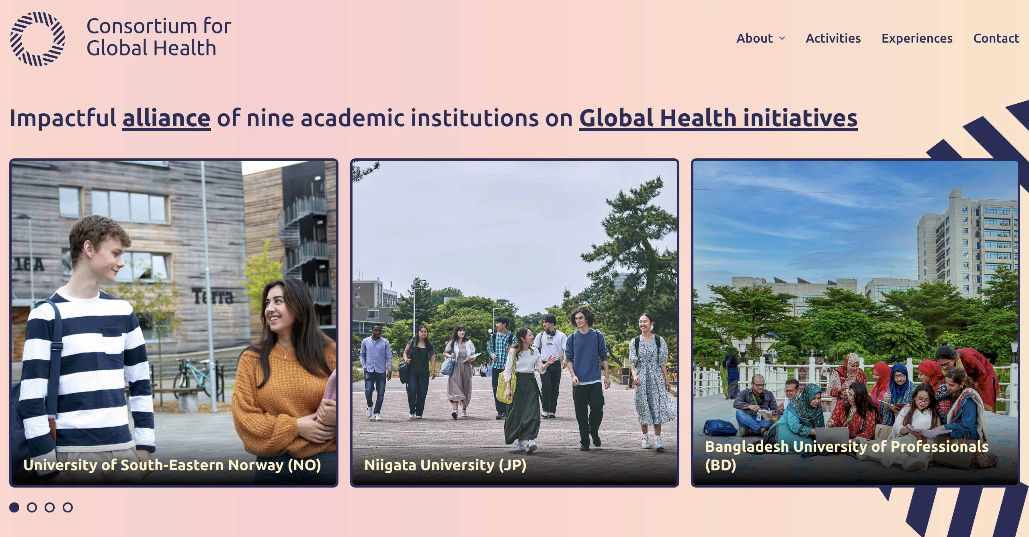Click the Niigata University (JP) caption

[445, 465]
